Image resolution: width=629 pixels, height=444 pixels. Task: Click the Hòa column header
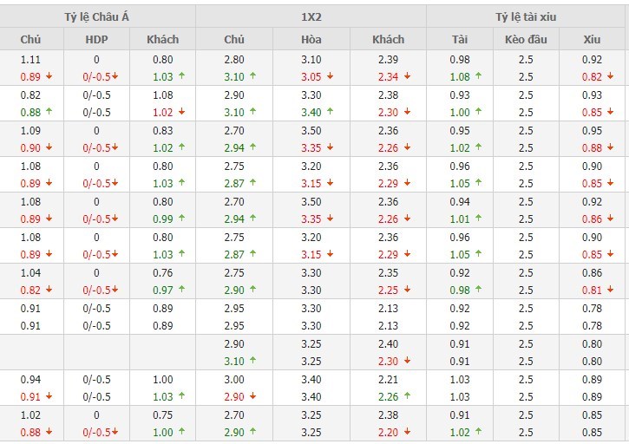(311, 39)
